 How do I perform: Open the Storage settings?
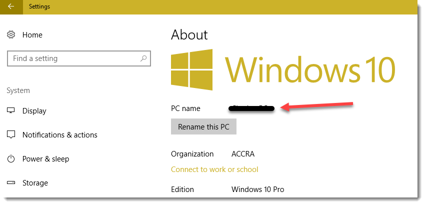pos(35,183)
